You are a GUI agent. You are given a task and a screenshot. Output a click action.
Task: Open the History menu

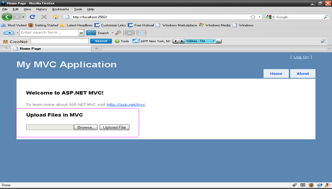[x=41, y=9]
